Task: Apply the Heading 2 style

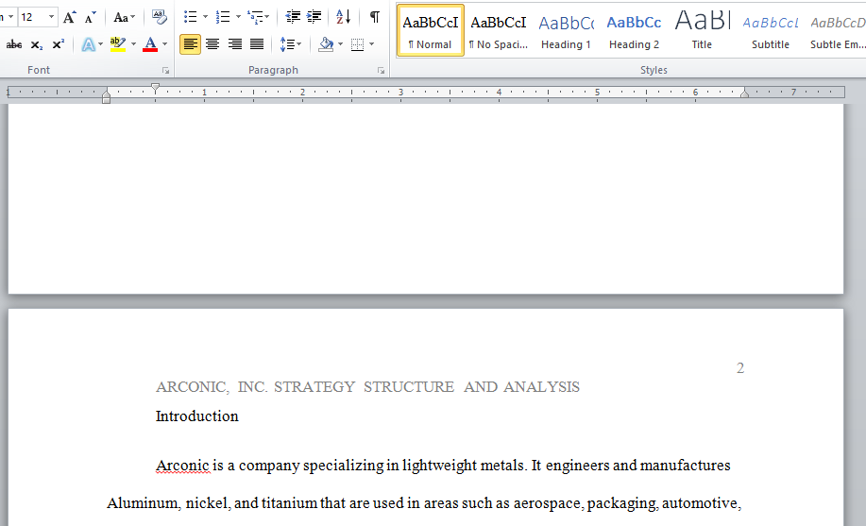Action: [634, 30]
